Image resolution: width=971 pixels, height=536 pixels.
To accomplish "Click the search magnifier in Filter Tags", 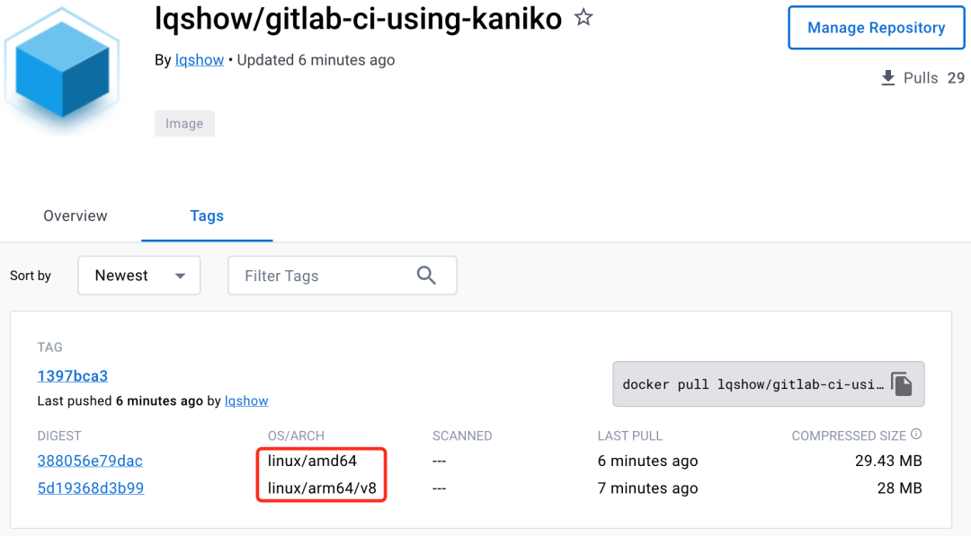I will coord(426,276).
